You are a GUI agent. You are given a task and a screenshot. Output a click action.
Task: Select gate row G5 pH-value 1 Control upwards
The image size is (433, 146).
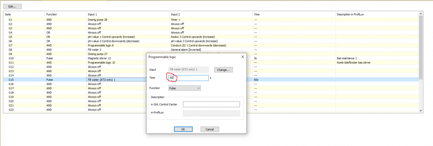210,37
